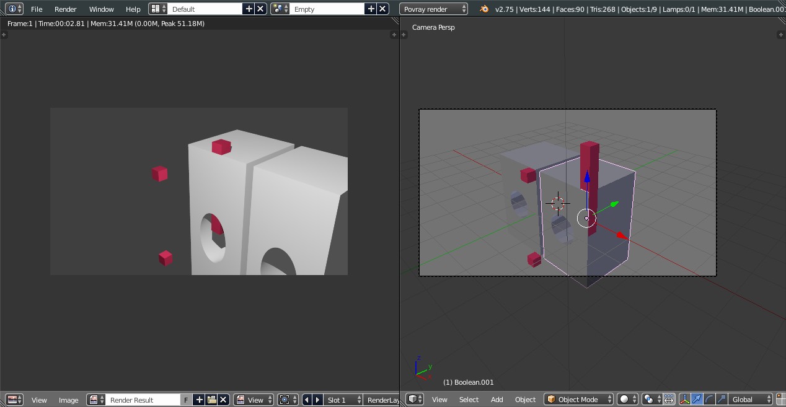Click the Image menu in the image editor

tap(68, 400)
